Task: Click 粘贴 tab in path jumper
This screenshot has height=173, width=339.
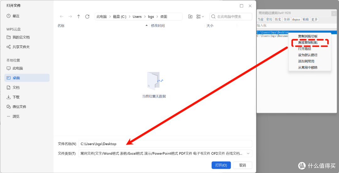Action: [x=306, y=19]
